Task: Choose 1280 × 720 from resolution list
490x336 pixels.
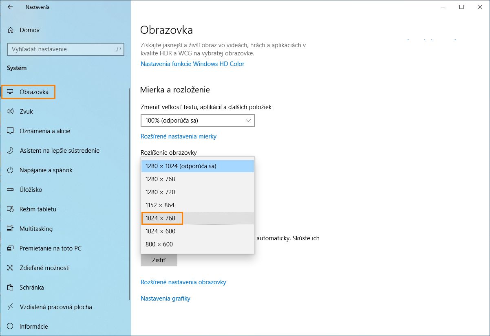Action: 161,192
